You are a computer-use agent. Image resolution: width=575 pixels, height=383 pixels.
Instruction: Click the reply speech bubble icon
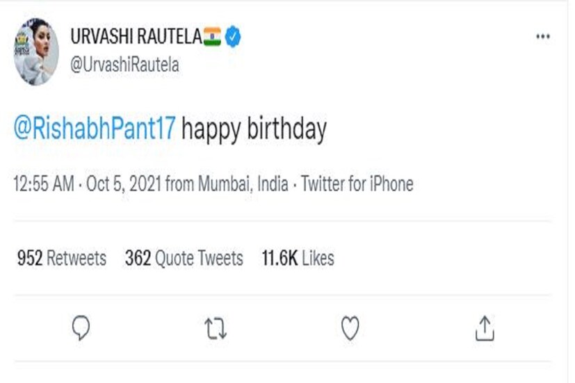[81, 327]
